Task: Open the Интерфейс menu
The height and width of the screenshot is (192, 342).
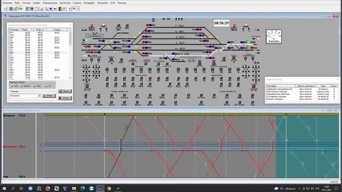Action: pyautogui.click(x=89, y=3)
